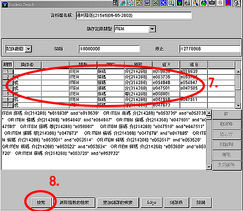The width and height of the screenshot is (243, 211).
Task: Click the four-colored squares shortcut icon
Action: click(115, 3)
